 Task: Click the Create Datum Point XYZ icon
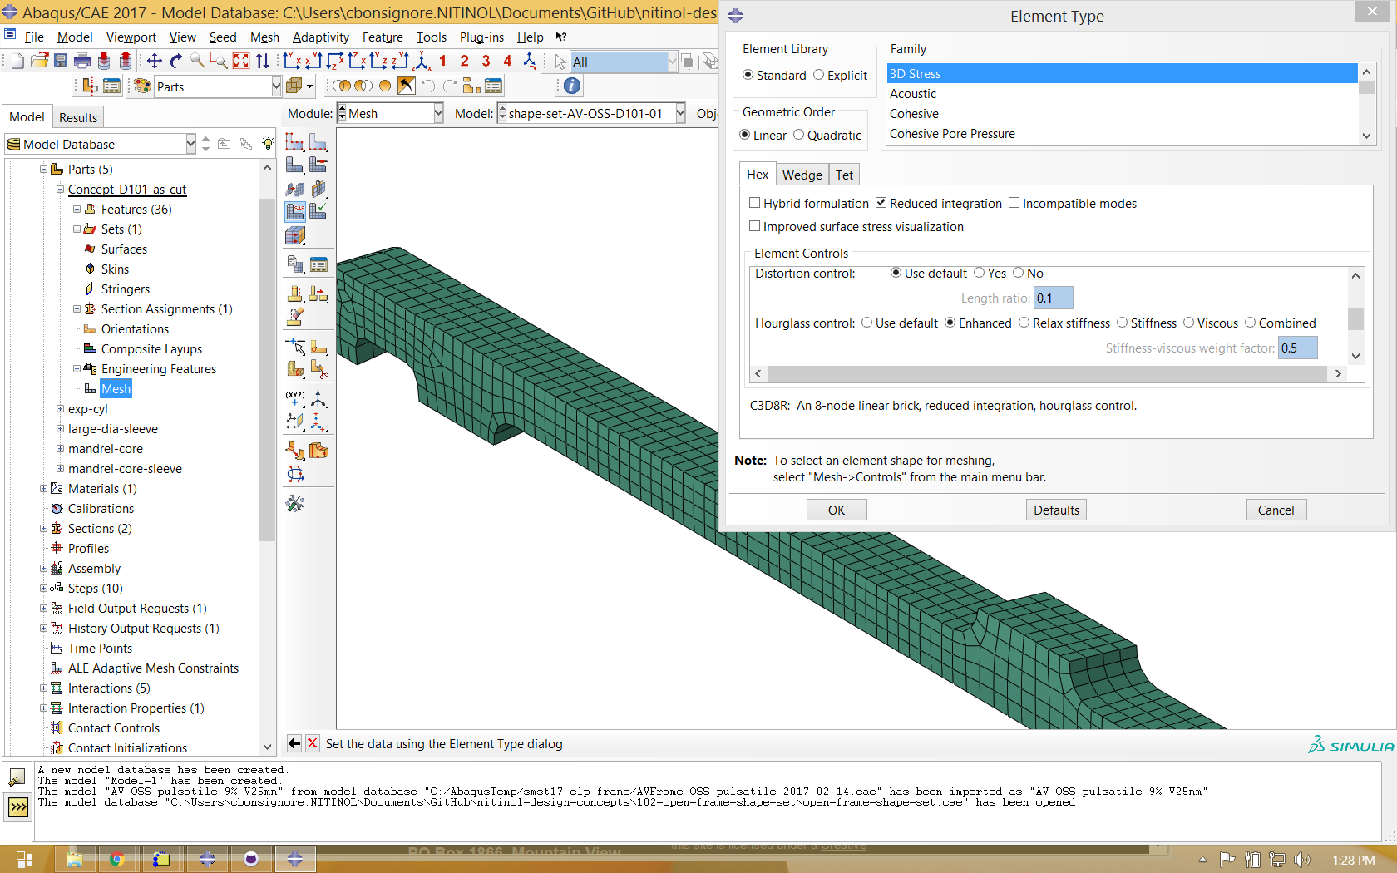(295, 398)
